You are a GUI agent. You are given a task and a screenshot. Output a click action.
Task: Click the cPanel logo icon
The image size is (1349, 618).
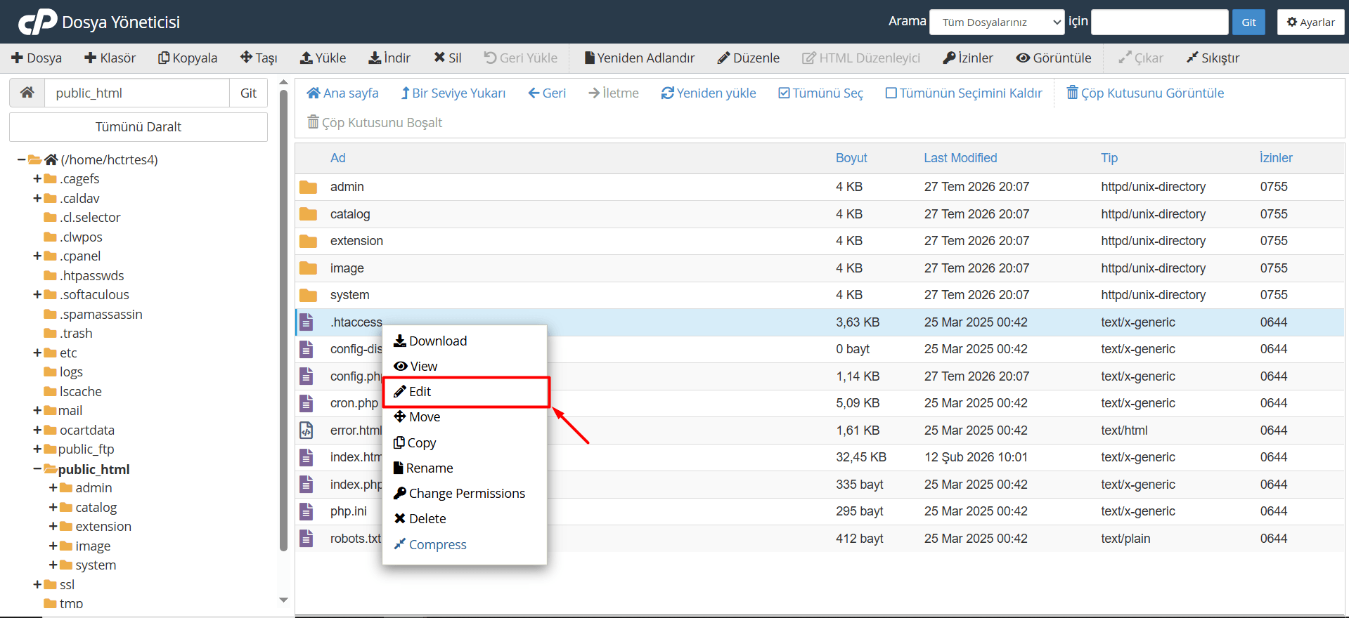click(37, 22)
